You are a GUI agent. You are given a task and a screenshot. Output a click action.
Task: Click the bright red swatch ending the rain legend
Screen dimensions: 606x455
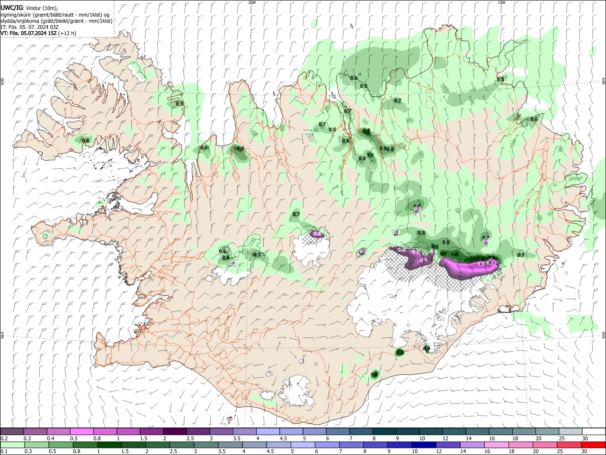[593, 445]
